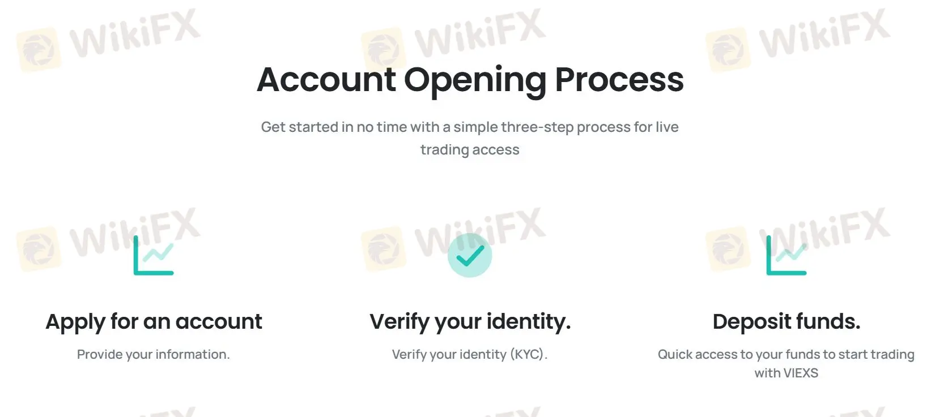Select the Account Opening Process heading

[x=470, y=79]
